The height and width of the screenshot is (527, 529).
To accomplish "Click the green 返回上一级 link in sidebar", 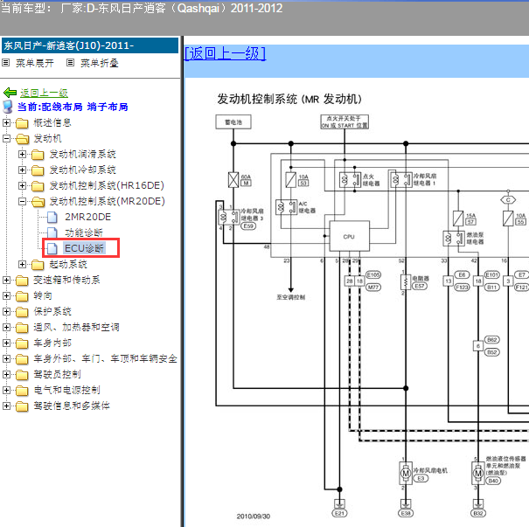I will pyautogui.click(x=44, y=93).
